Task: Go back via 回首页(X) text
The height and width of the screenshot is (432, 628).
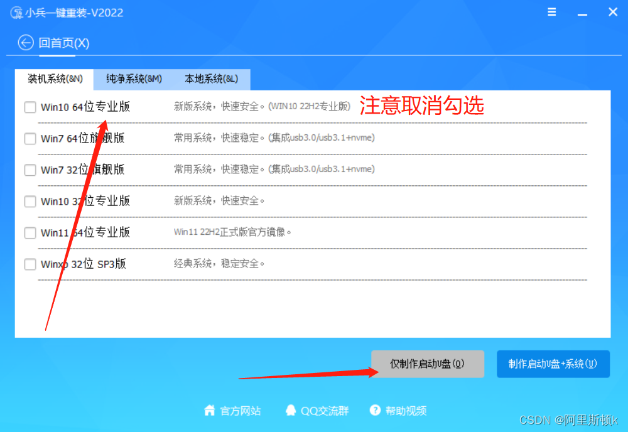Action: pos(63,43)
